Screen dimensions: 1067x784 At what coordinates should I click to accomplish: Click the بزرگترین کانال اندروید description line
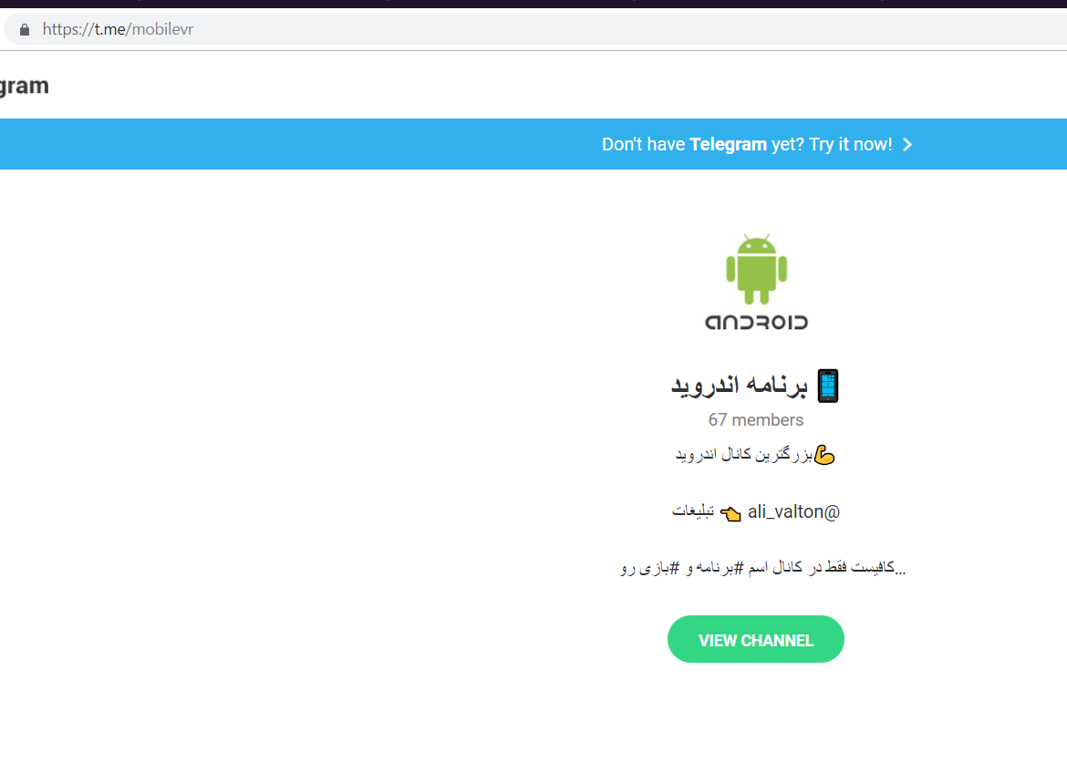tap(744, 454)
